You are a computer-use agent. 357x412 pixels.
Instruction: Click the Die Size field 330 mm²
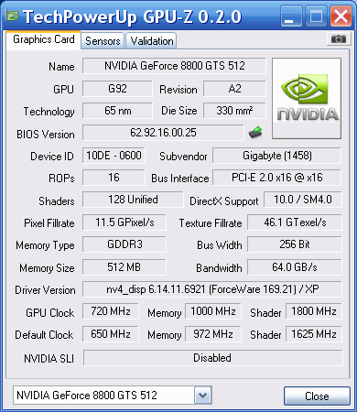(x=234, y=111)
